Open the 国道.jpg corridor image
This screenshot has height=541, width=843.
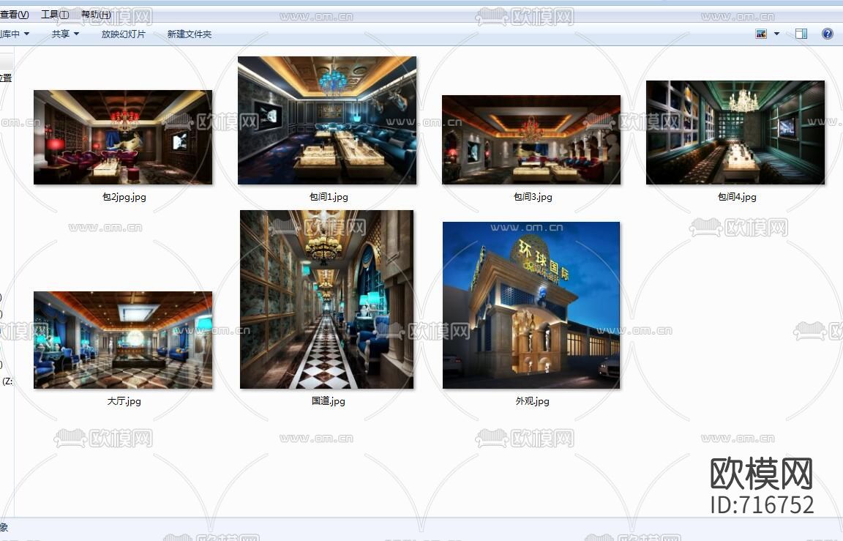[x=326, y=299]
